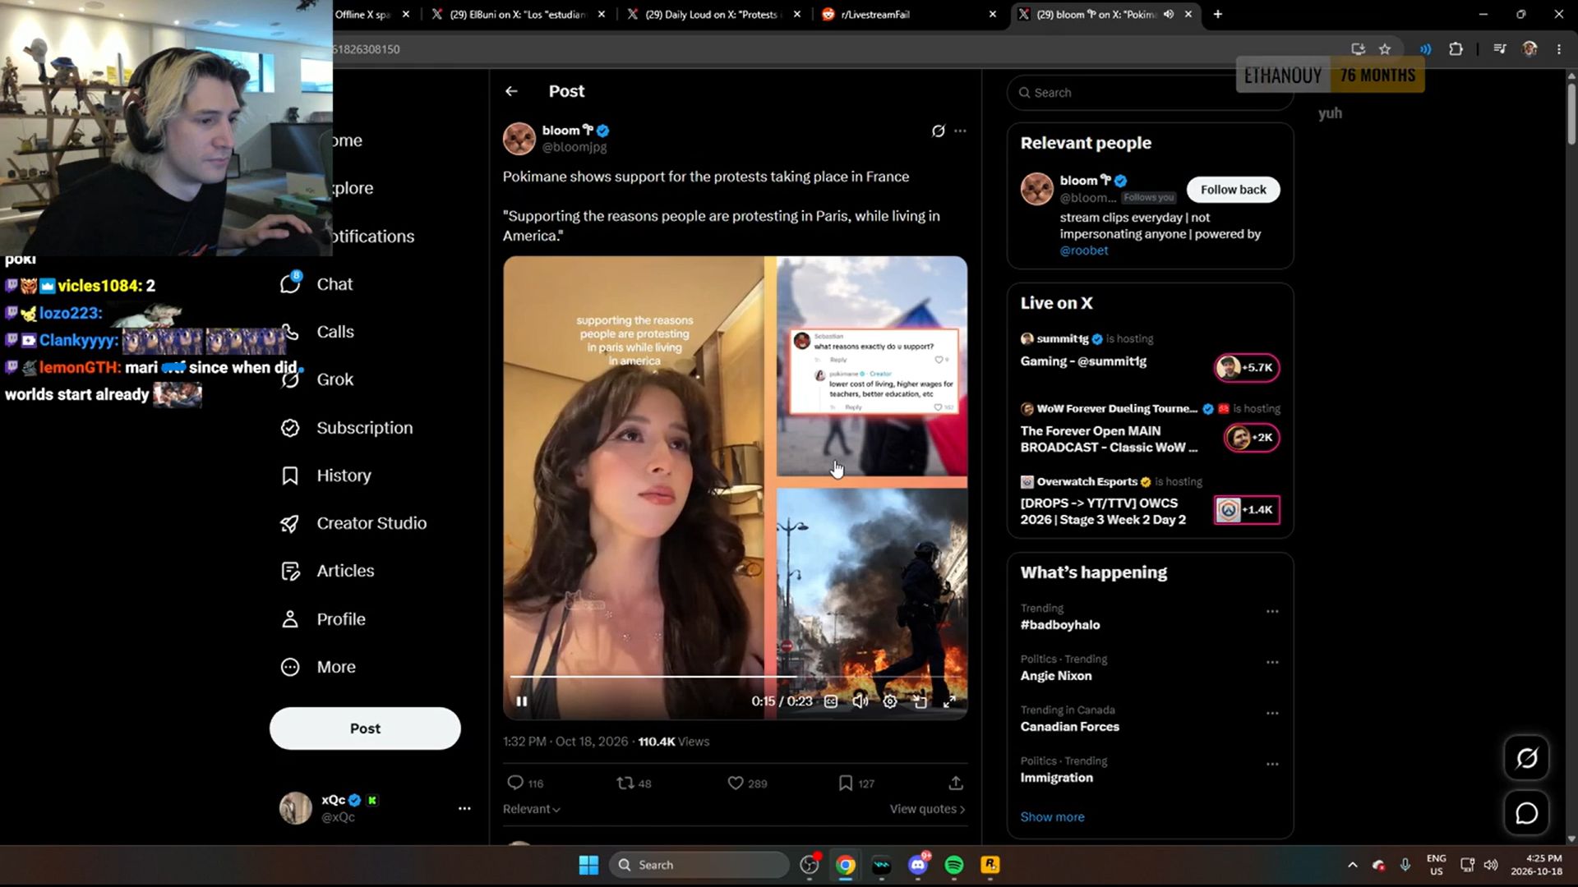Open the video settings gear
The width and height of the screenshot is (1578, 887).
point(890,701)
